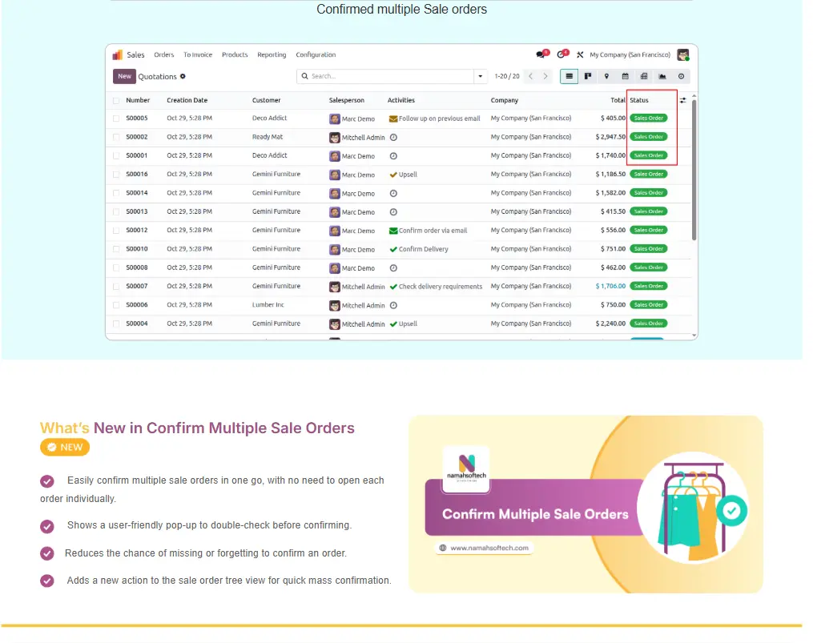Click the debug tools wrench icon
Image resolution: width=813 pixels, height=643 pixels.
(580, 55)
